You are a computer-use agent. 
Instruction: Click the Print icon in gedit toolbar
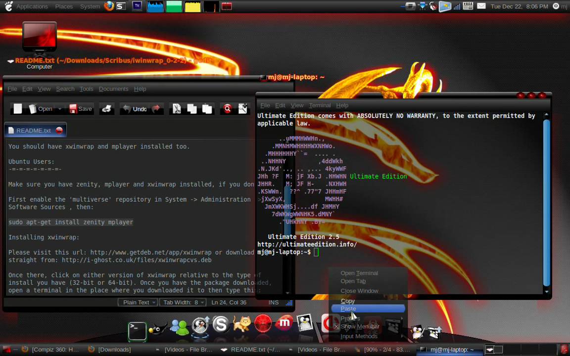[x=106, y=109]
